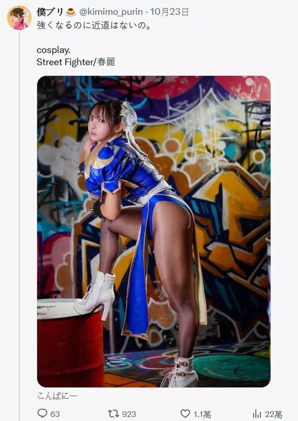Screen dimensions: 298x421
Task: Click the 923 reposts count
Action: tap(129, 414)
